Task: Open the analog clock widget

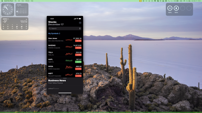Action: pos(8,9)
